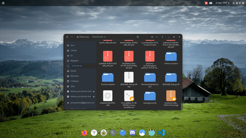Open system menu via volume icon
This screenshot has height=138, width=246.
(x=240, y=3)
